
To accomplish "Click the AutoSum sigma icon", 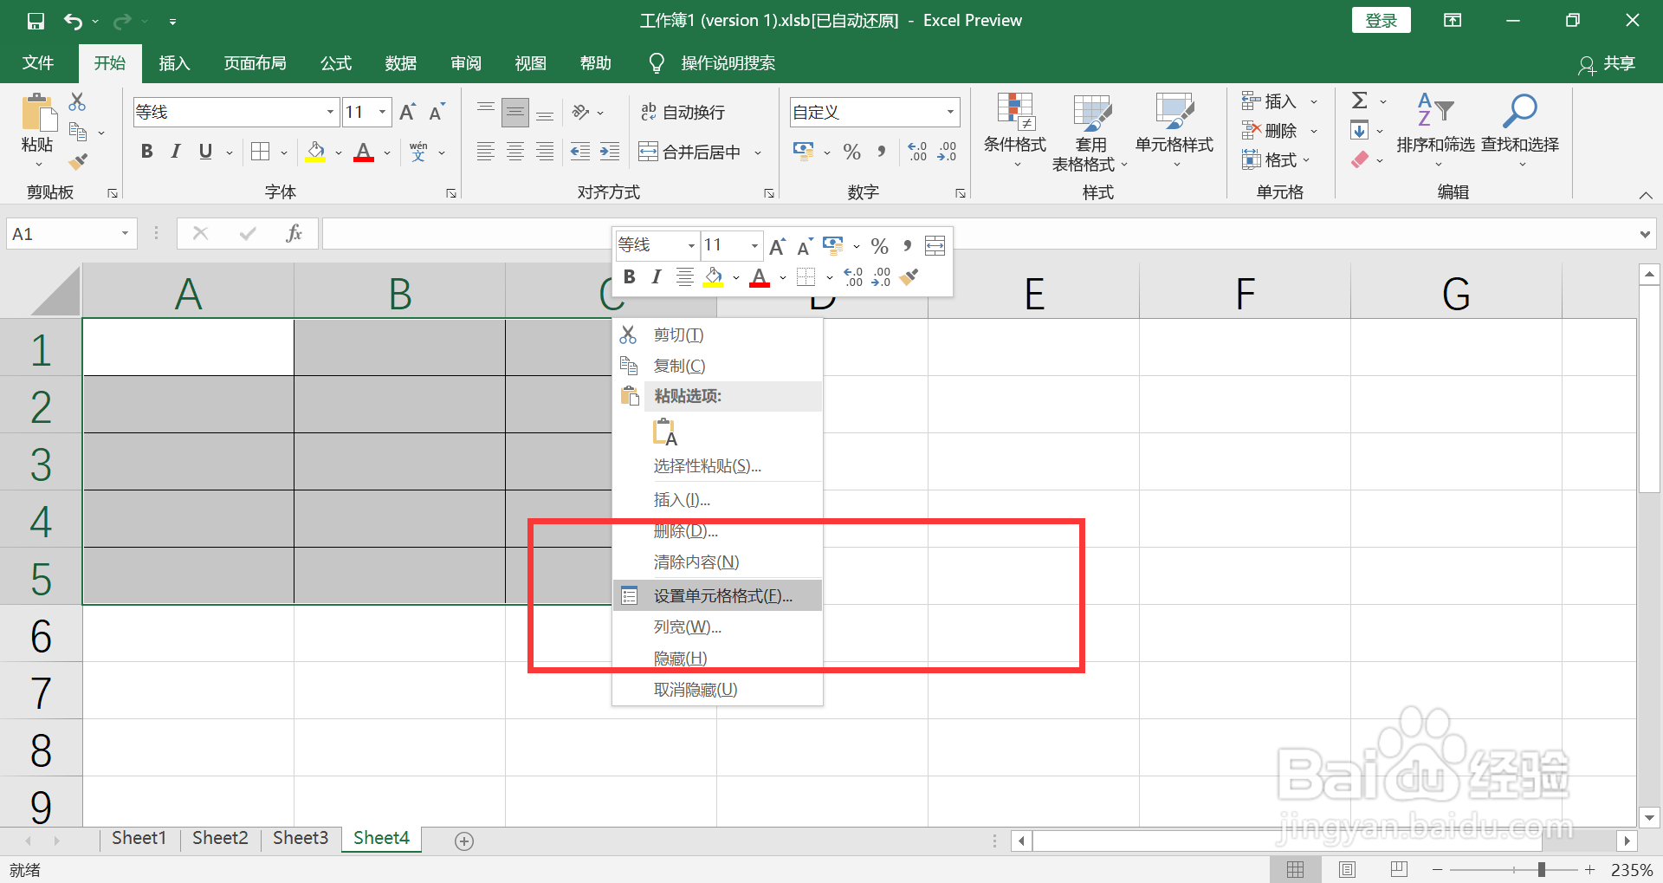I will pyautogui.click(x=1360, y=101).
